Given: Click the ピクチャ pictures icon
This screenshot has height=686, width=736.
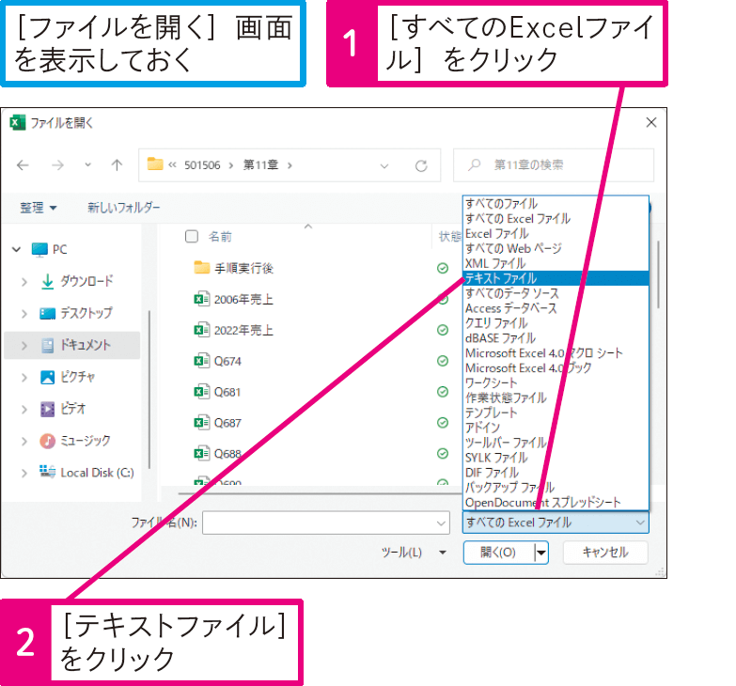Looking at the screenshot, I should [x=47, y=377].
